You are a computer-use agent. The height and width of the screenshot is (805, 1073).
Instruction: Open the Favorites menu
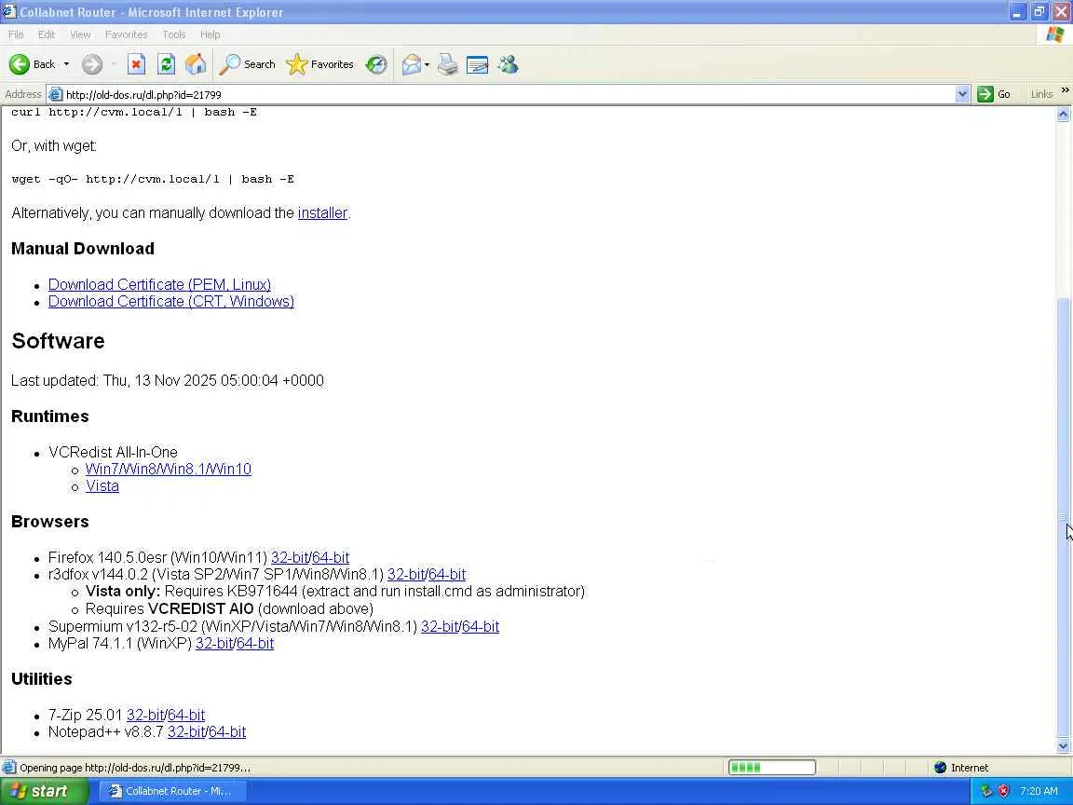tap(126, 34)
